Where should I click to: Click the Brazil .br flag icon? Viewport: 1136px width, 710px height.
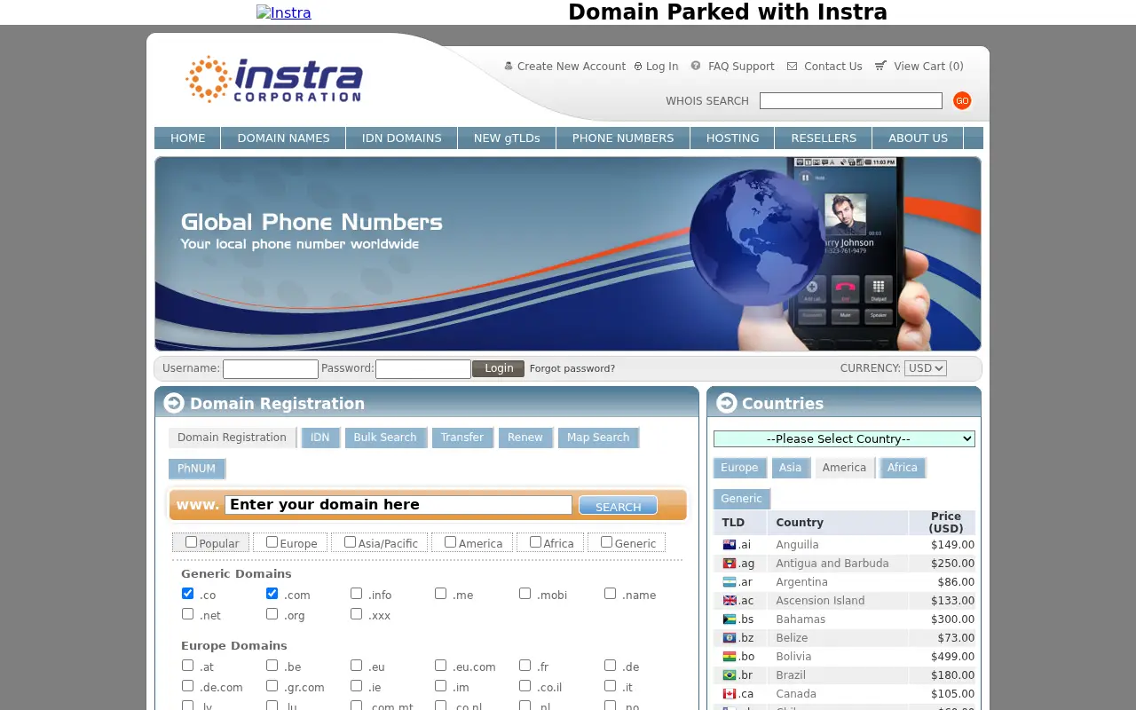pyautogui.click(x=730, y=675)
